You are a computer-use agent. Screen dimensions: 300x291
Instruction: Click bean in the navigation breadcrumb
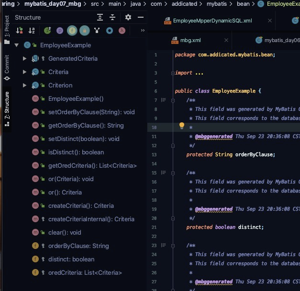pyautogui.click(x=243, y=4)
